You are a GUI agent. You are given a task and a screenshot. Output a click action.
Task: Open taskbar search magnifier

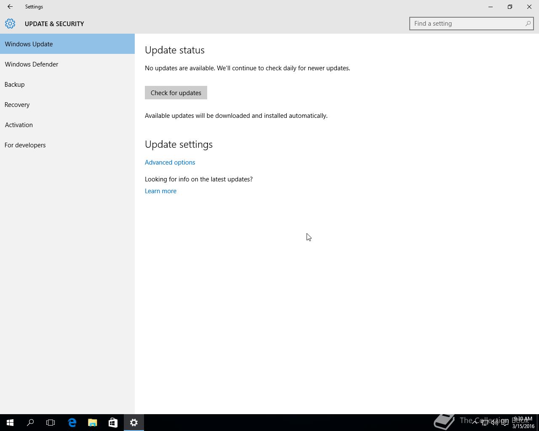pos(30,423)
